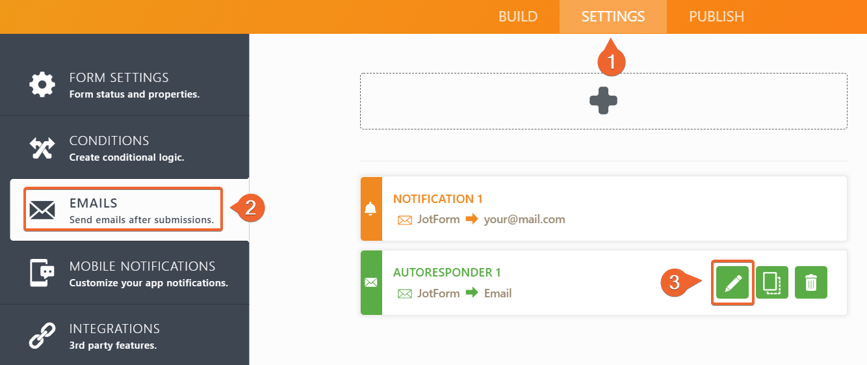This screenshot has height=365, width=867.
Task: Open the Settings tab
Action: click(x=613, y=17)
